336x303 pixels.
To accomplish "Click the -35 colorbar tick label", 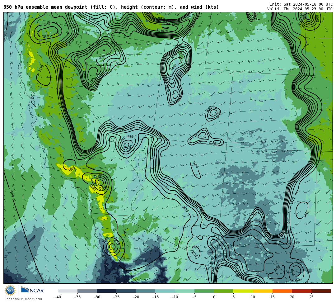I will (x=77, y=297).
